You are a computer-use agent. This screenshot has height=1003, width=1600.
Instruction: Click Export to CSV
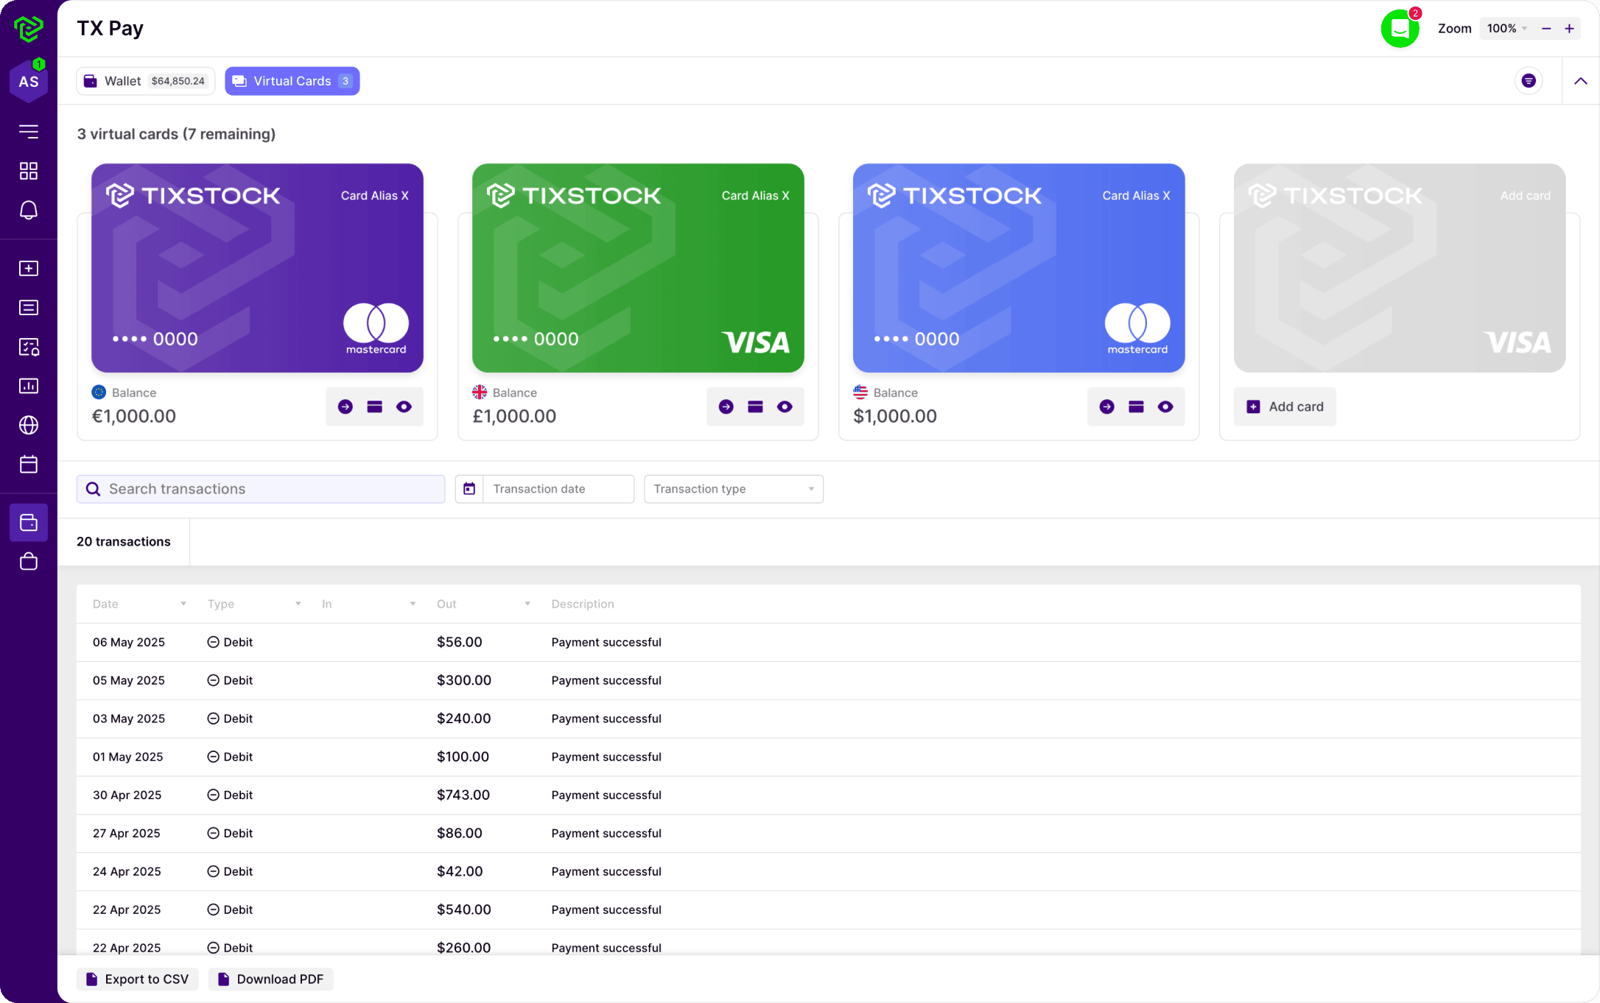[x=138, y=979]
